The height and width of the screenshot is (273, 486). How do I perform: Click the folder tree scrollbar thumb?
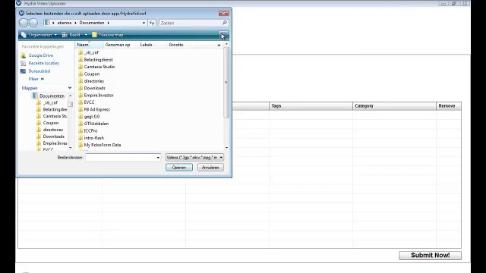pyautogui.click(x=71, y=105)
